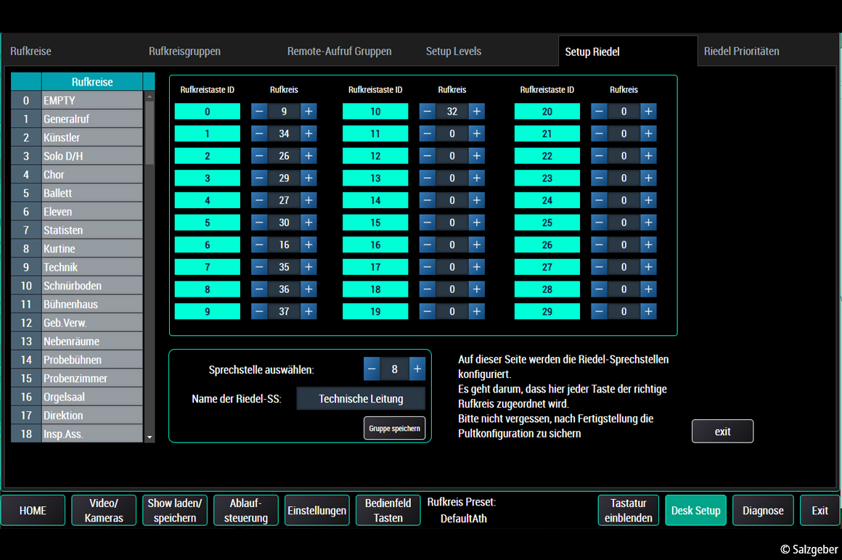Click plus for Rufkreistaste ID 3
842x560 pixels.
click(x=308, y=178)
